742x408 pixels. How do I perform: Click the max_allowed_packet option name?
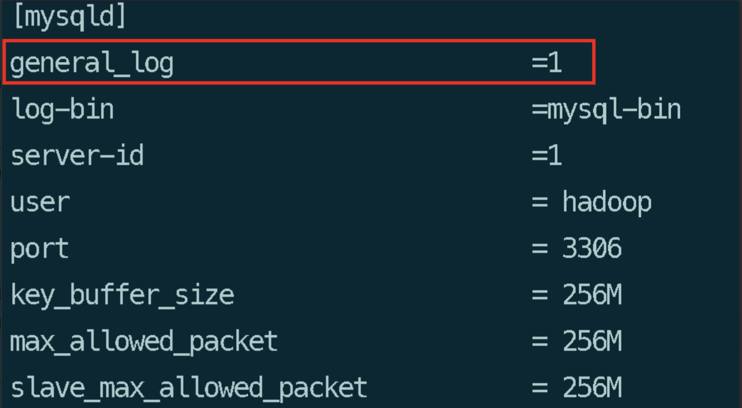144,342
